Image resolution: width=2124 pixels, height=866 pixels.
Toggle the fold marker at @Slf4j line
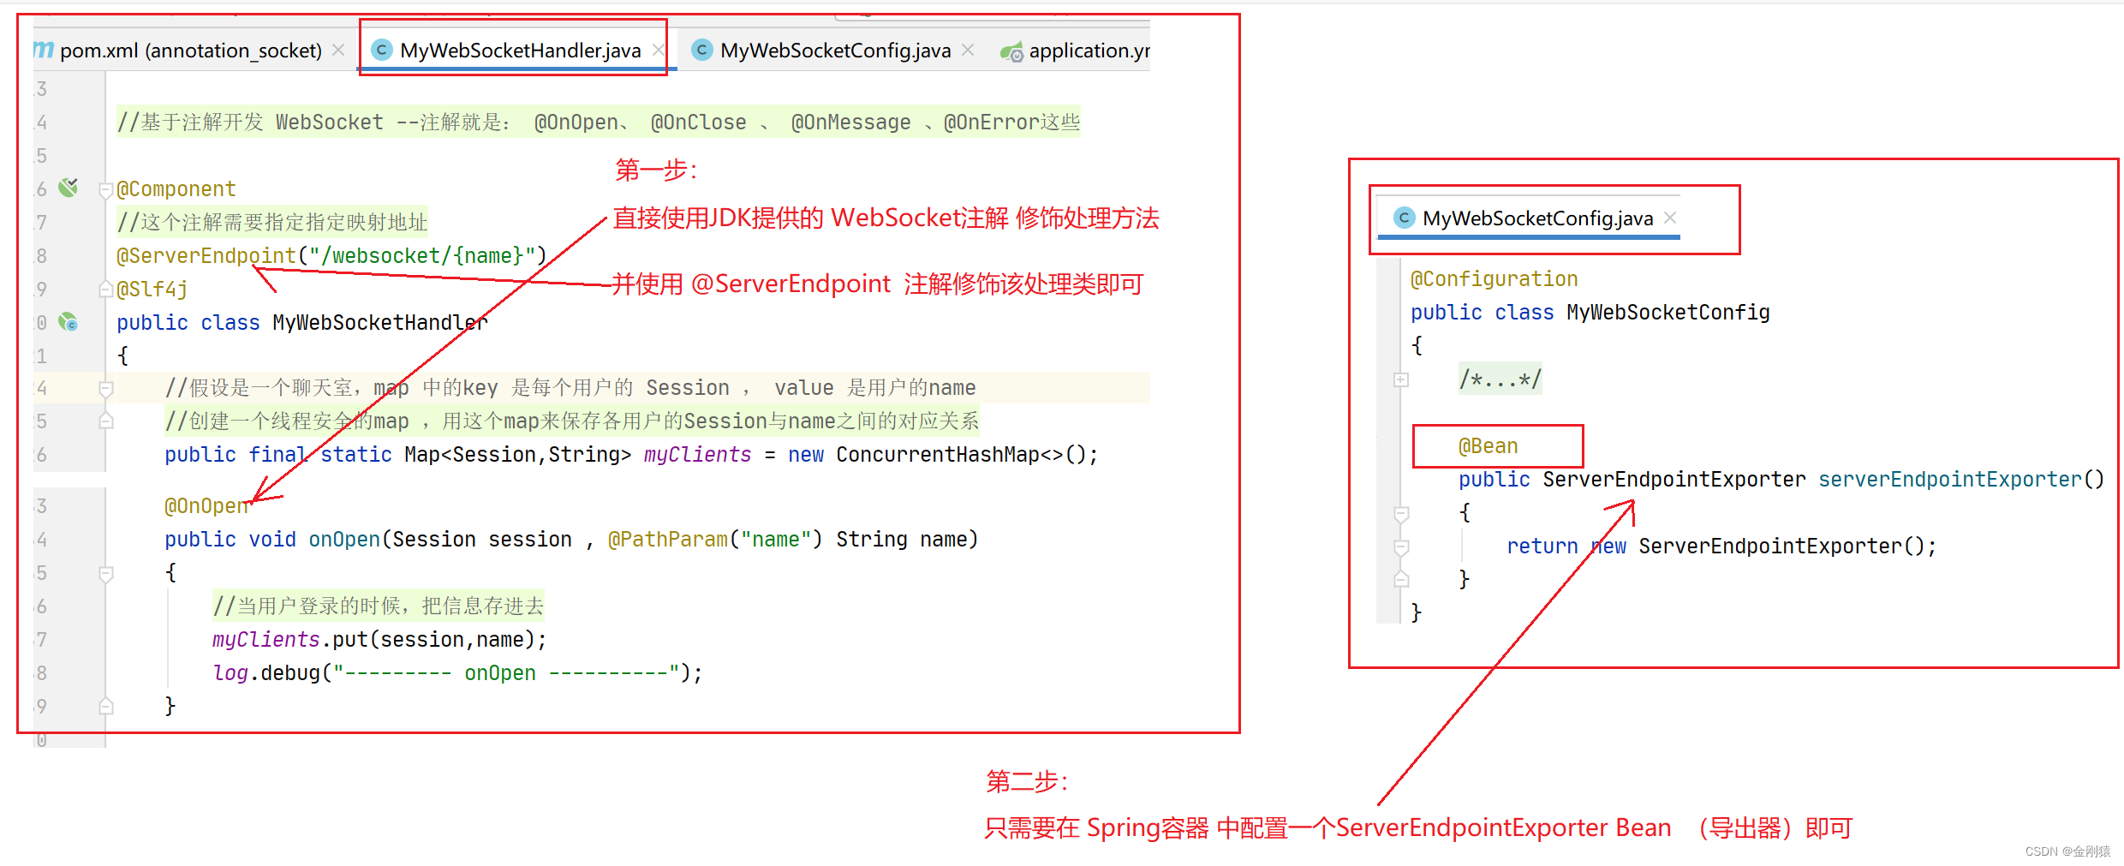coord(106,290)
